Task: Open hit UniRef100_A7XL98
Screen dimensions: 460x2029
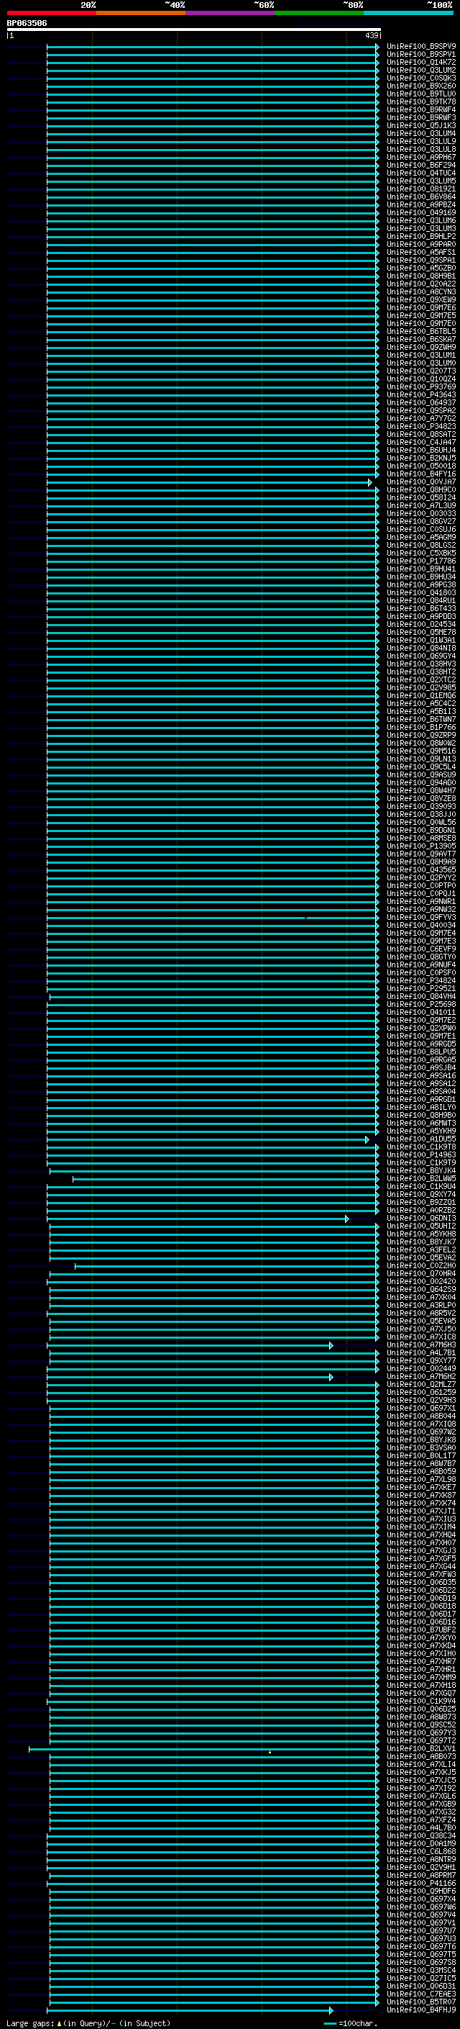Action: tap(421, 1479)
